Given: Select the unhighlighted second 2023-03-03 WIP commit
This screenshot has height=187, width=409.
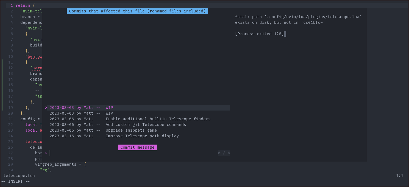Looking at the screenshot, I should pos(139,113).
